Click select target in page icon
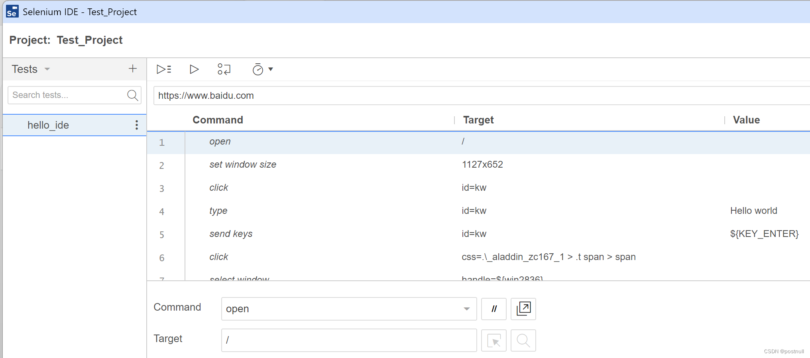The image size is (810, 358). click(494, 340)
